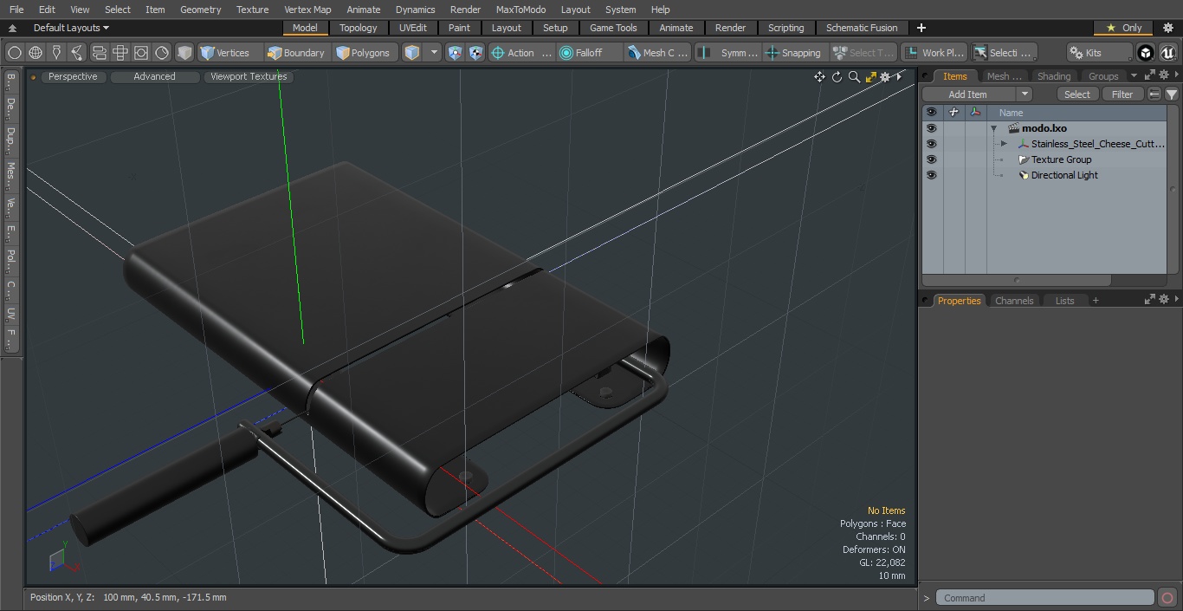1183x611 pixels.
Task: Click the viewport rotate icon
Action: 837,77
